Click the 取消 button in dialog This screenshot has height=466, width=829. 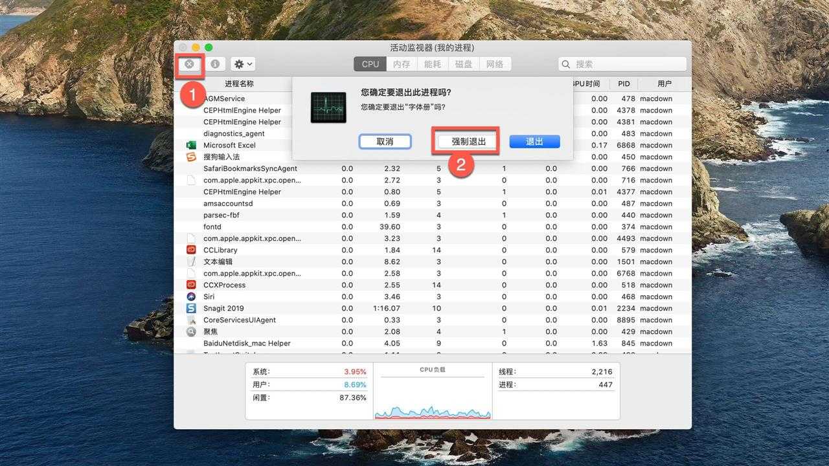point(385,141)
